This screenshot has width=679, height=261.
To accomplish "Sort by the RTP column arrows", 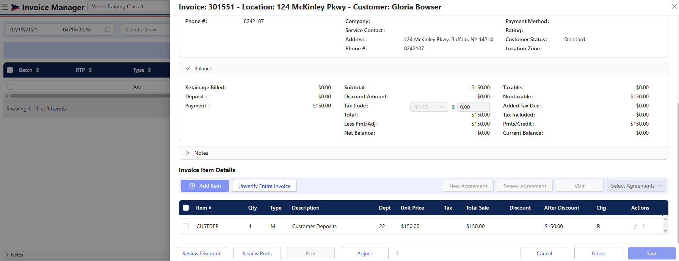I will (90, 70).
